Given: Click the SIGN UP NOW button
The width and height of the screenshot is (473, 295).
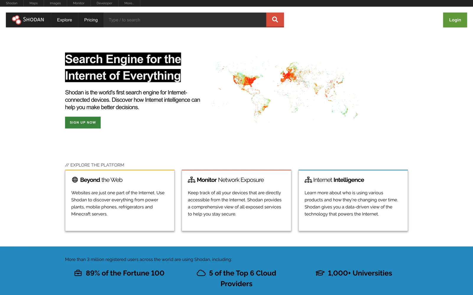Looking at the screenshot, I should pyautogui.click(x=83, y=122).
